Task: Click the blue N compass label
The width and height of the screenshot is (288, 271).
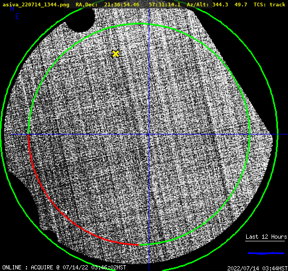Action: coord(12,8)
